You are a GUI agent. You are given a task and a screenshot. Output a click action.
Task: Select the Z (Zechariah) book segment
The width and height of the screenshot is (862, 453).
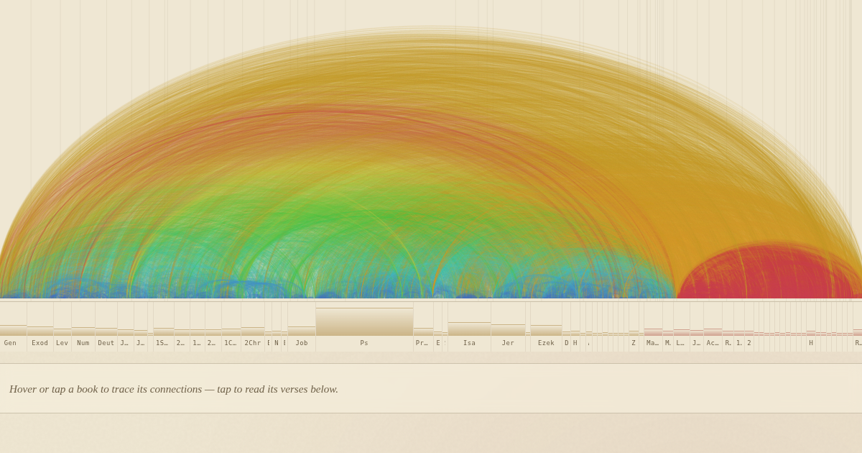634,326
